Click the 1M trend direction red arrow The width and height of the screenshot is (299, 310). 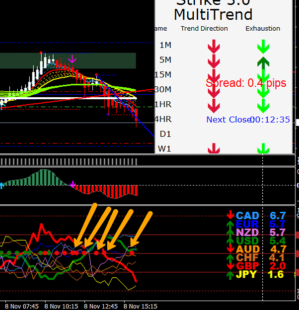pos(214,47)
